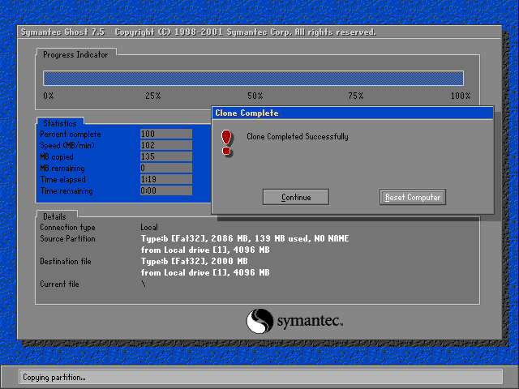Click the 'Percent complete' label

point(71,135)
